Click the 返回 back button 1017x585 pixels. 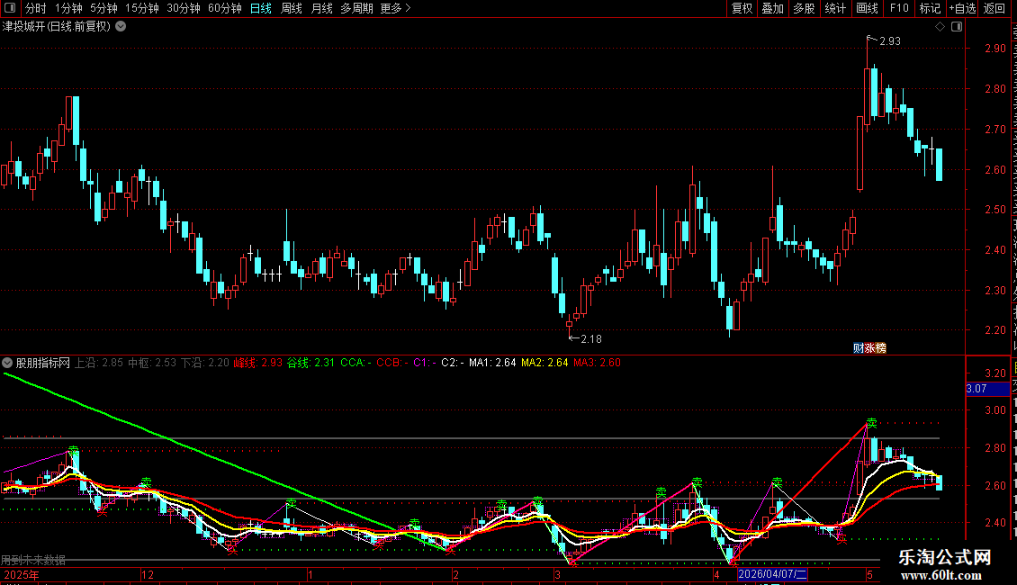pyautogui.click(x=994, y=8)
